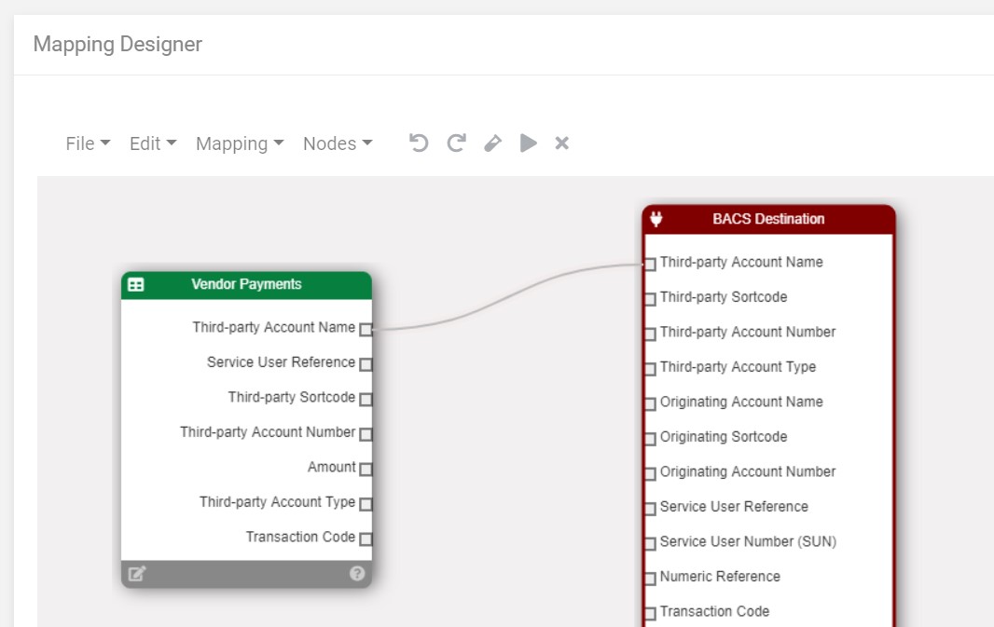
Task: Click BACS Service User Number (SUN) port
Action: click(650, 543)
